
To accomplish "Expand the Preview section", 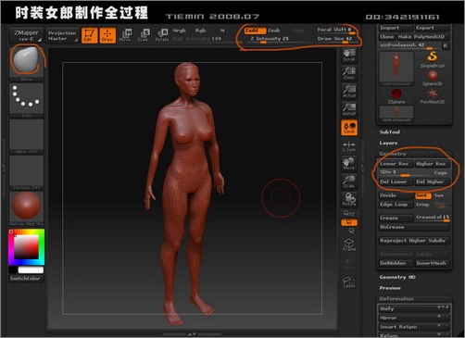I will pos(390,288).
